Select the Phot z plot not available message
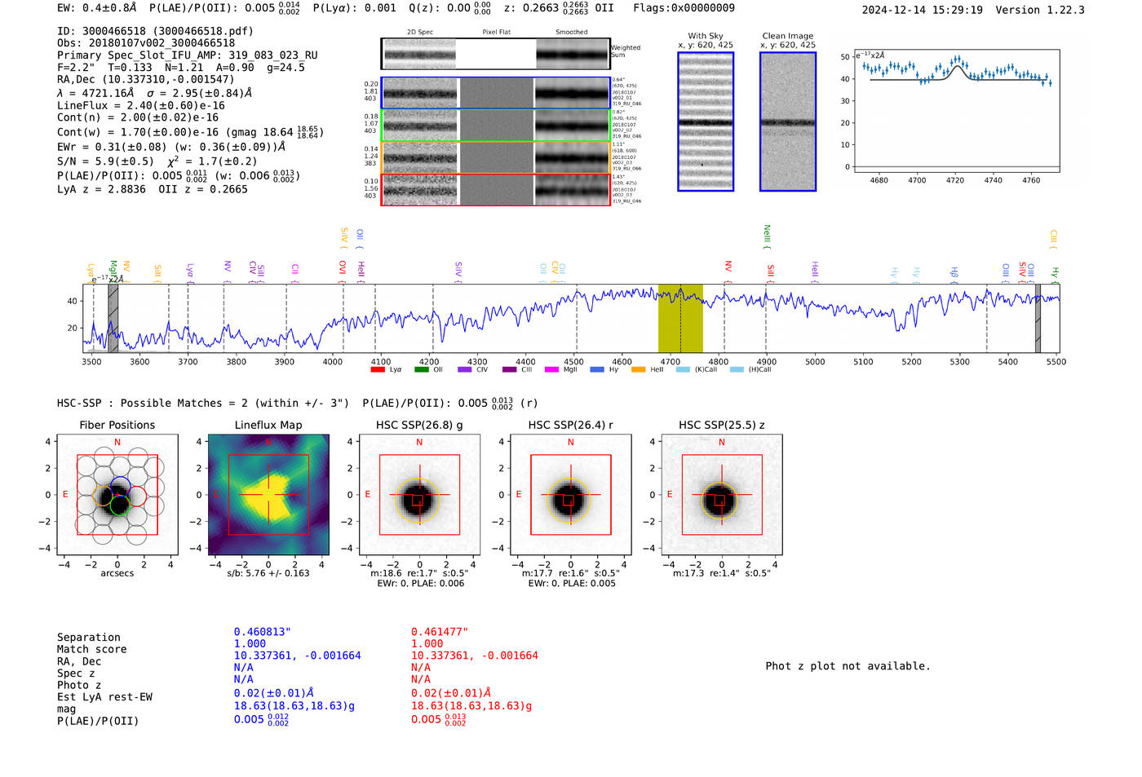The image size is (1142, 777). (848, 666)
